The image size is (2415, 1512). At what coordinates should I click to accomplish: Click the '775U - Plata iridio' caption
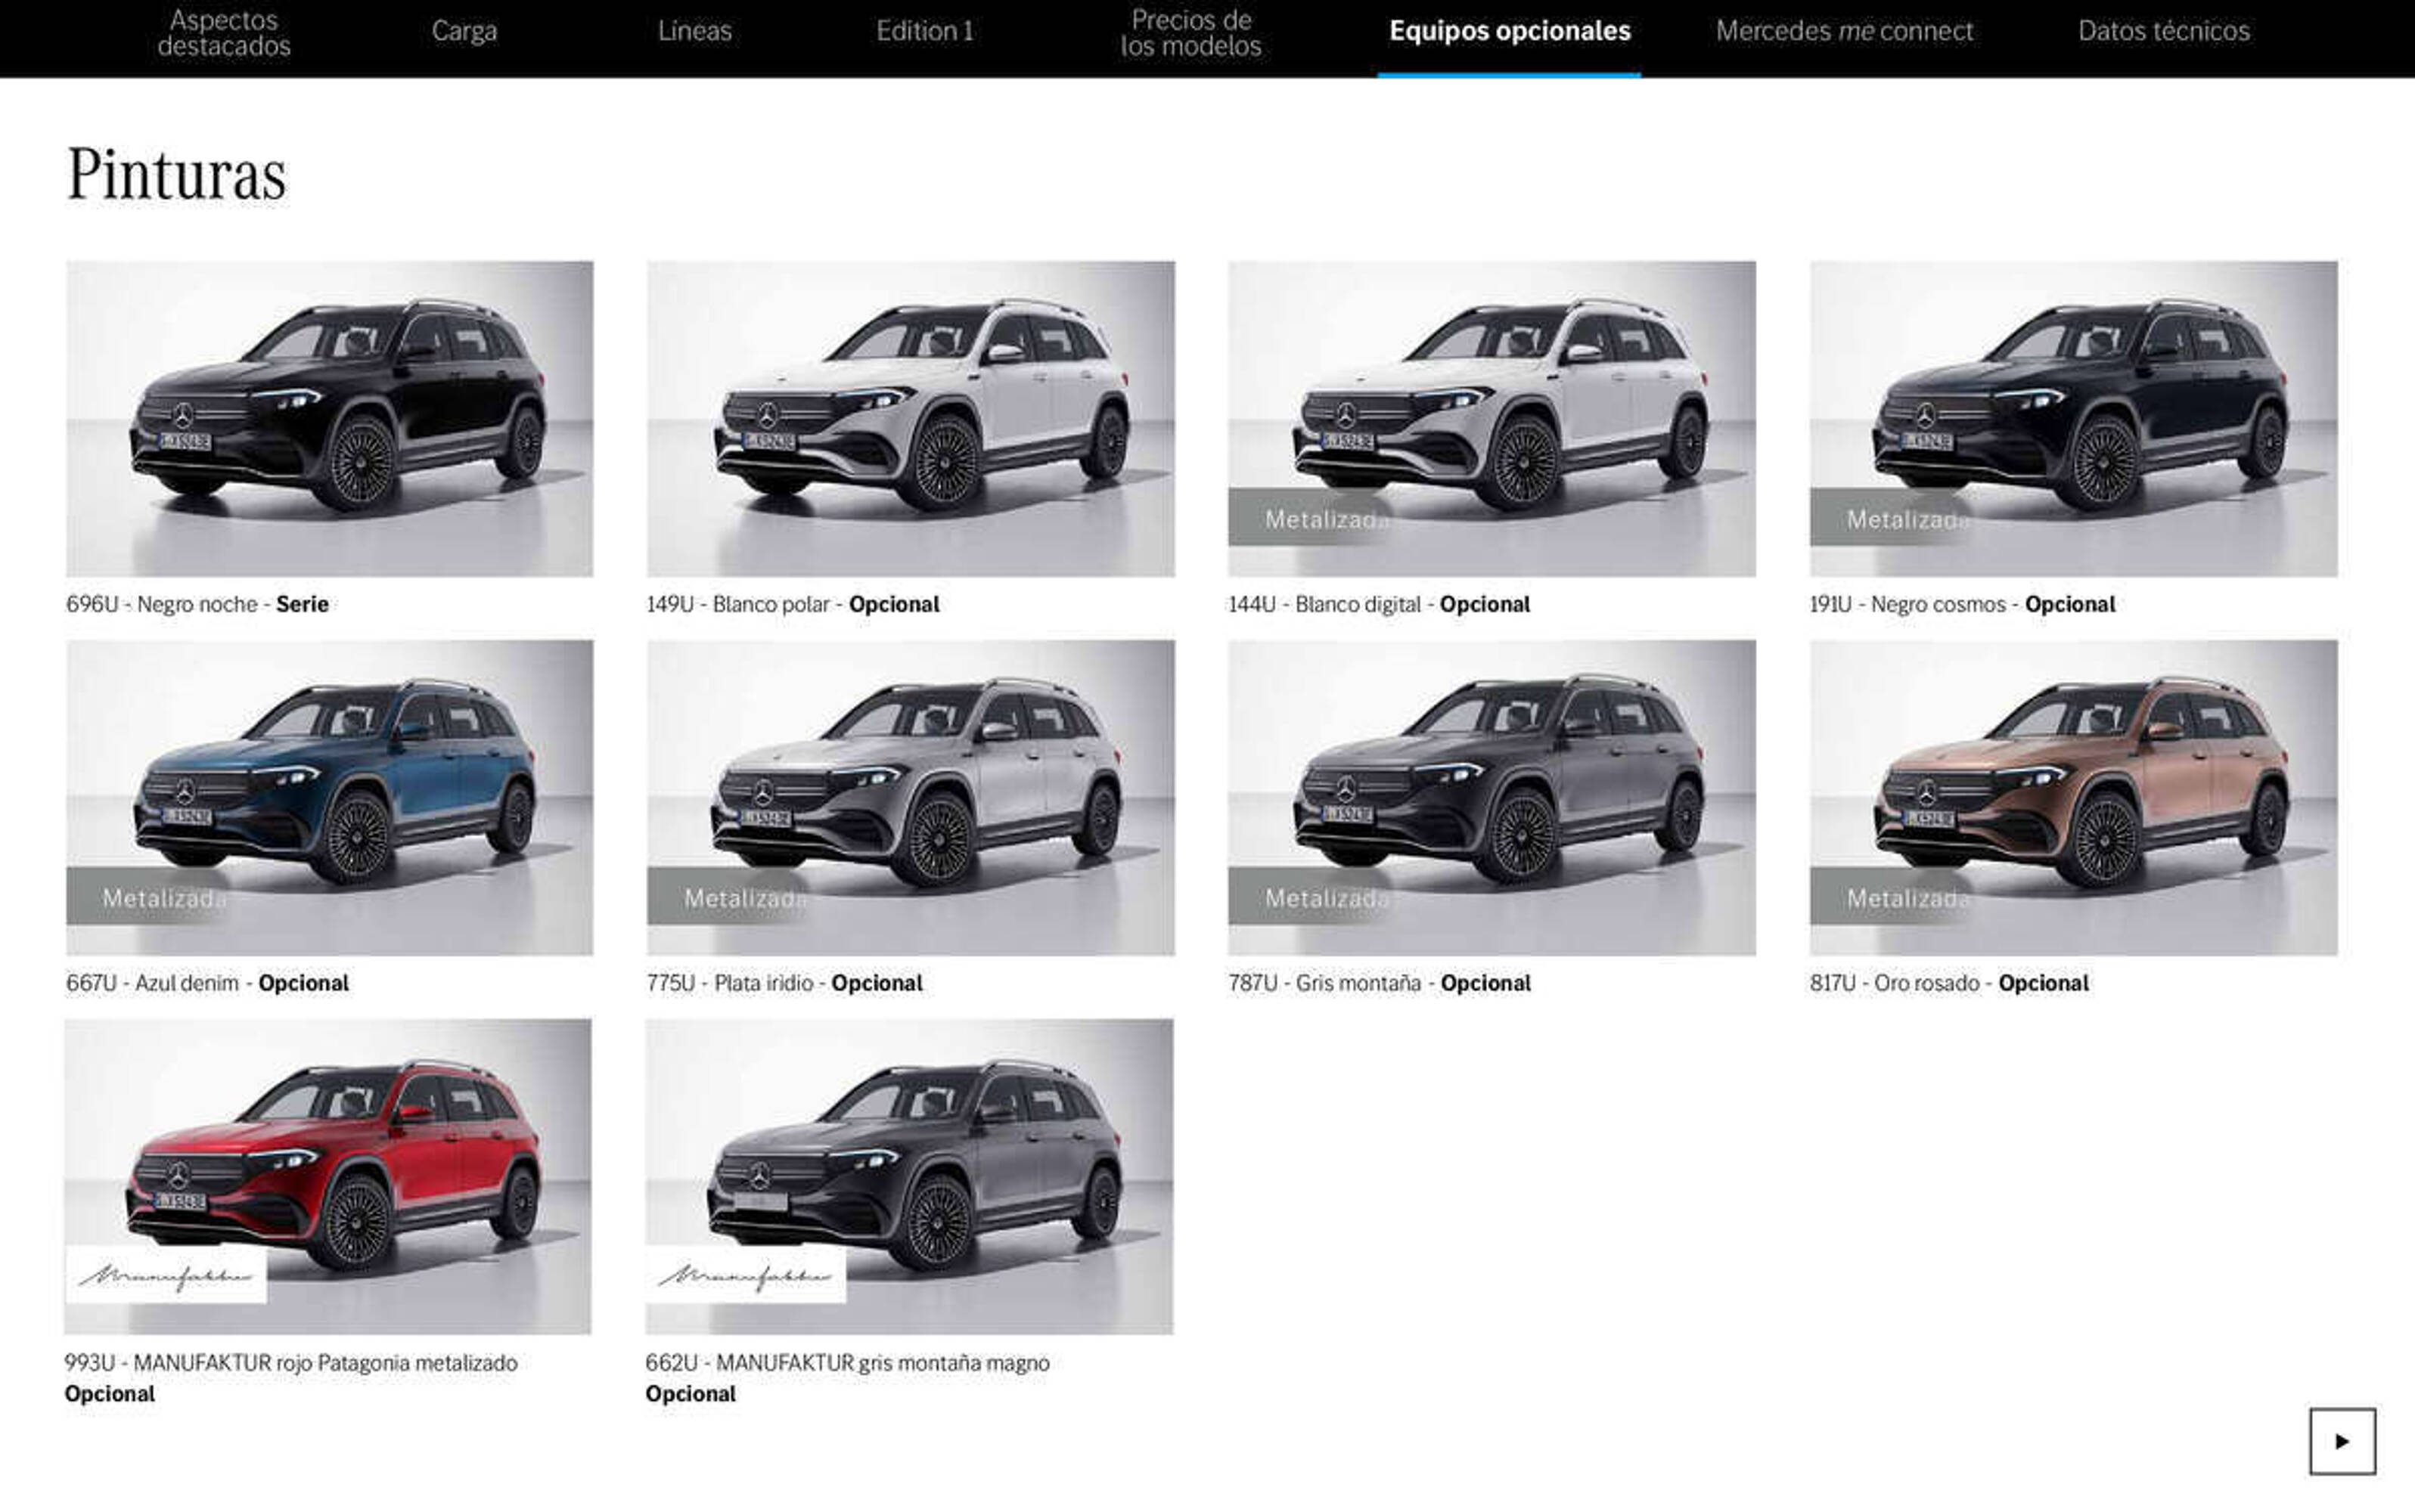785,983
